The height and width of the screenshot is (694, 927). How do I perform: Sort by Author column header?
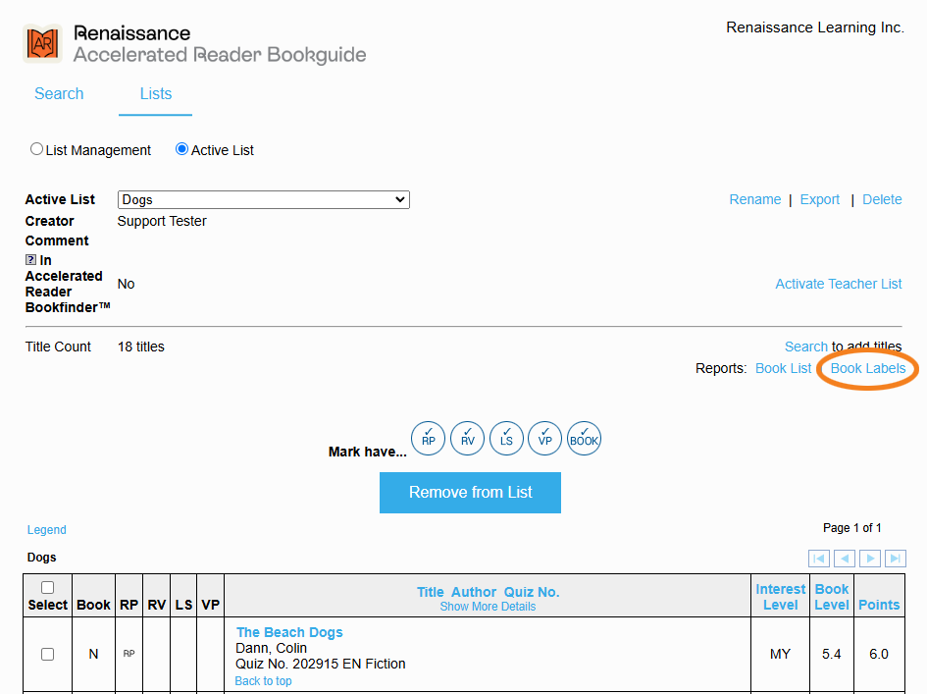[474, 592]
